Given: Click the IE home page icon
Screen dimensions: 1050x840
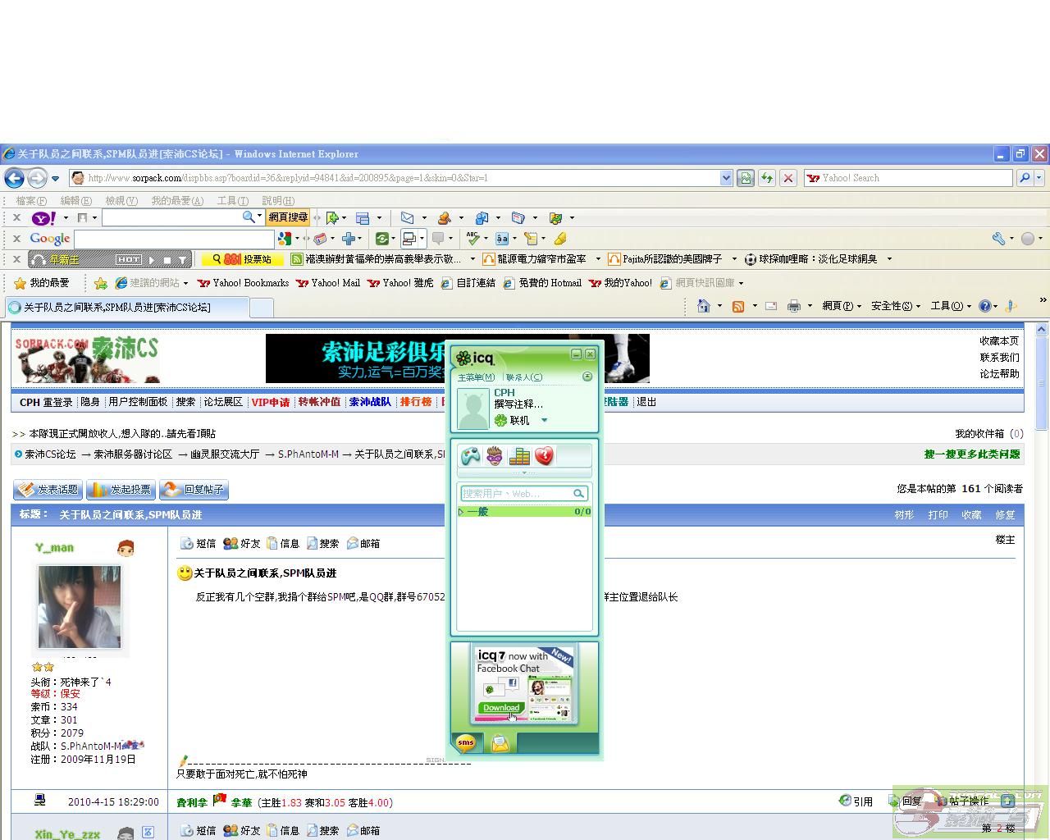Looking at the screenshot, I should click(703, 306).
